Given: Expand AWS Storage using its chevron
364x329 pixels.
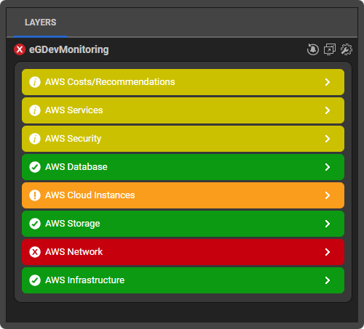Looking at the screenshot, I should tap(328, 224).
